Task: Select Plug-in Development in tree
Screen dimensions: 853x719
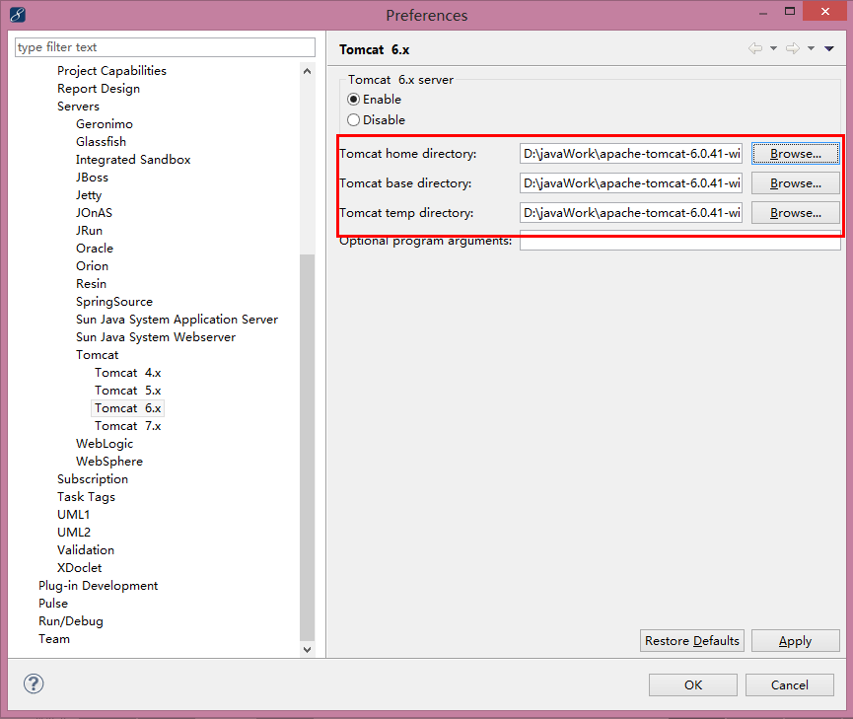Action: tap(98, 586)
